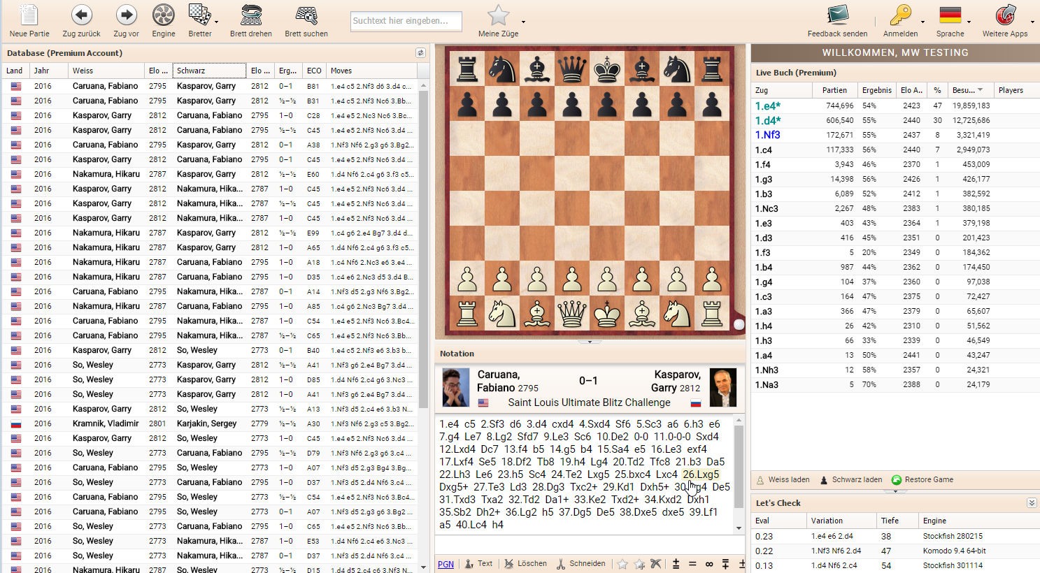Image resolution: width=1040 pixels, height=573 pixels.
Task: Click the Neue Partie icon
Action: coord(29,15)
